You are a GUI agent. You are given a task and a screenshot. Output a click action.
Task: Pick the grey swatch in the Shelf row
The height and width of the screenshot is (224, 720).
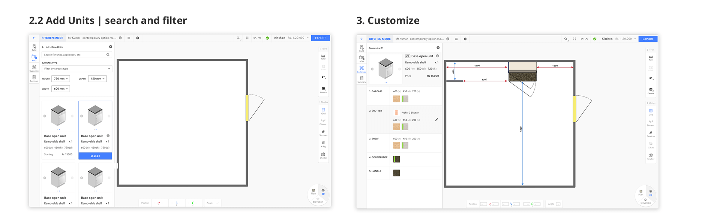pos(405,145)
